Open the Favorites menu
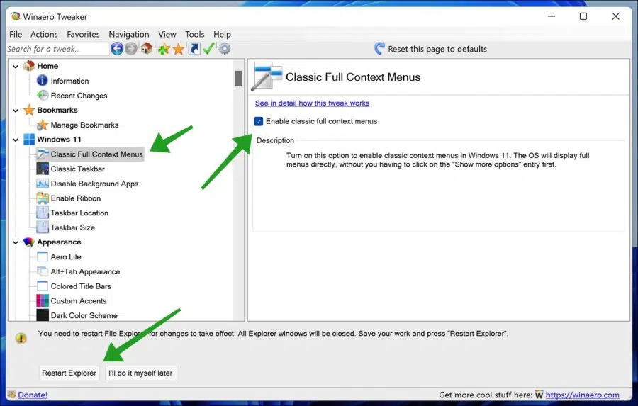Screen dimensions: 638x406 tap(83, 34)
